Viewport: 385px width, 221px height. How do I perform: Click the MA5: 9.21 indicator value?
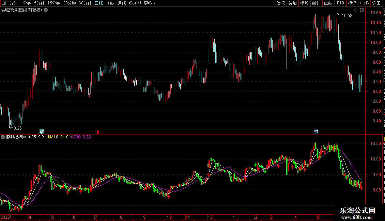[37, 137]
